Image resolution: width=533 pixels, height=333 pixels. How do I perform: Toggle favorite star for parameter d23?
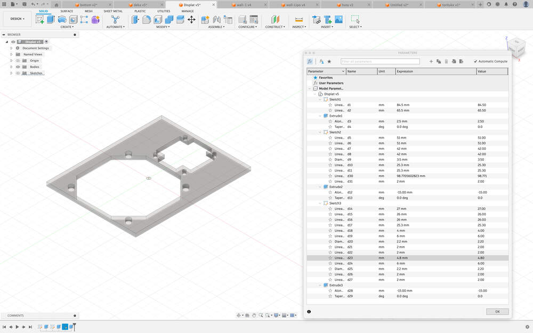[330, 258]
